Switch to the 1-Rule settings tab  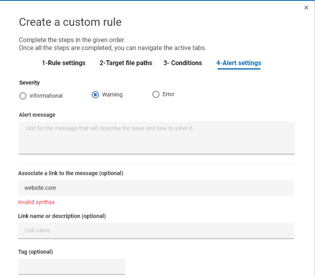pos(63,63)
